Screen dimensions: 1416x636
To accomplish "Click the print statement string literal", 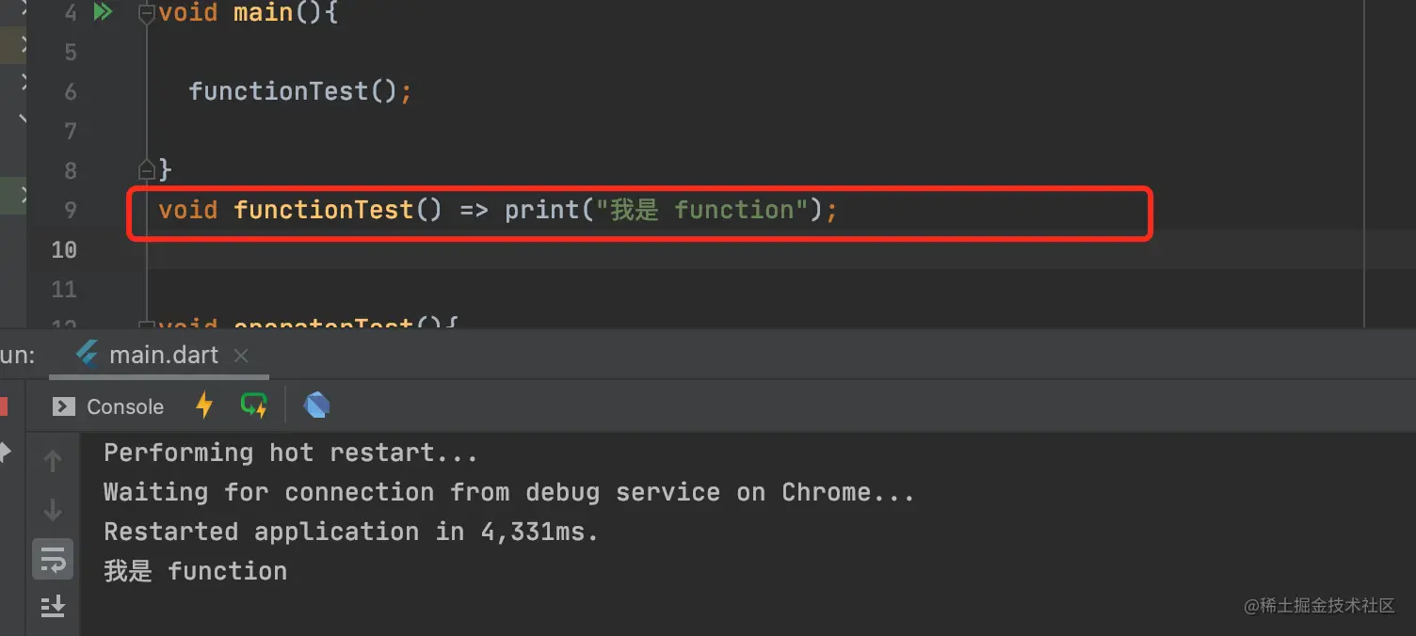I will (x=702, y=210).
